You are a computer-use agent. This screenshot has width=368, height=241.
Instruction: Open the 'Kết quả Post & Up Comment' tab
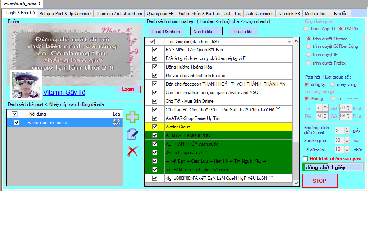click(x=65, y=14)
